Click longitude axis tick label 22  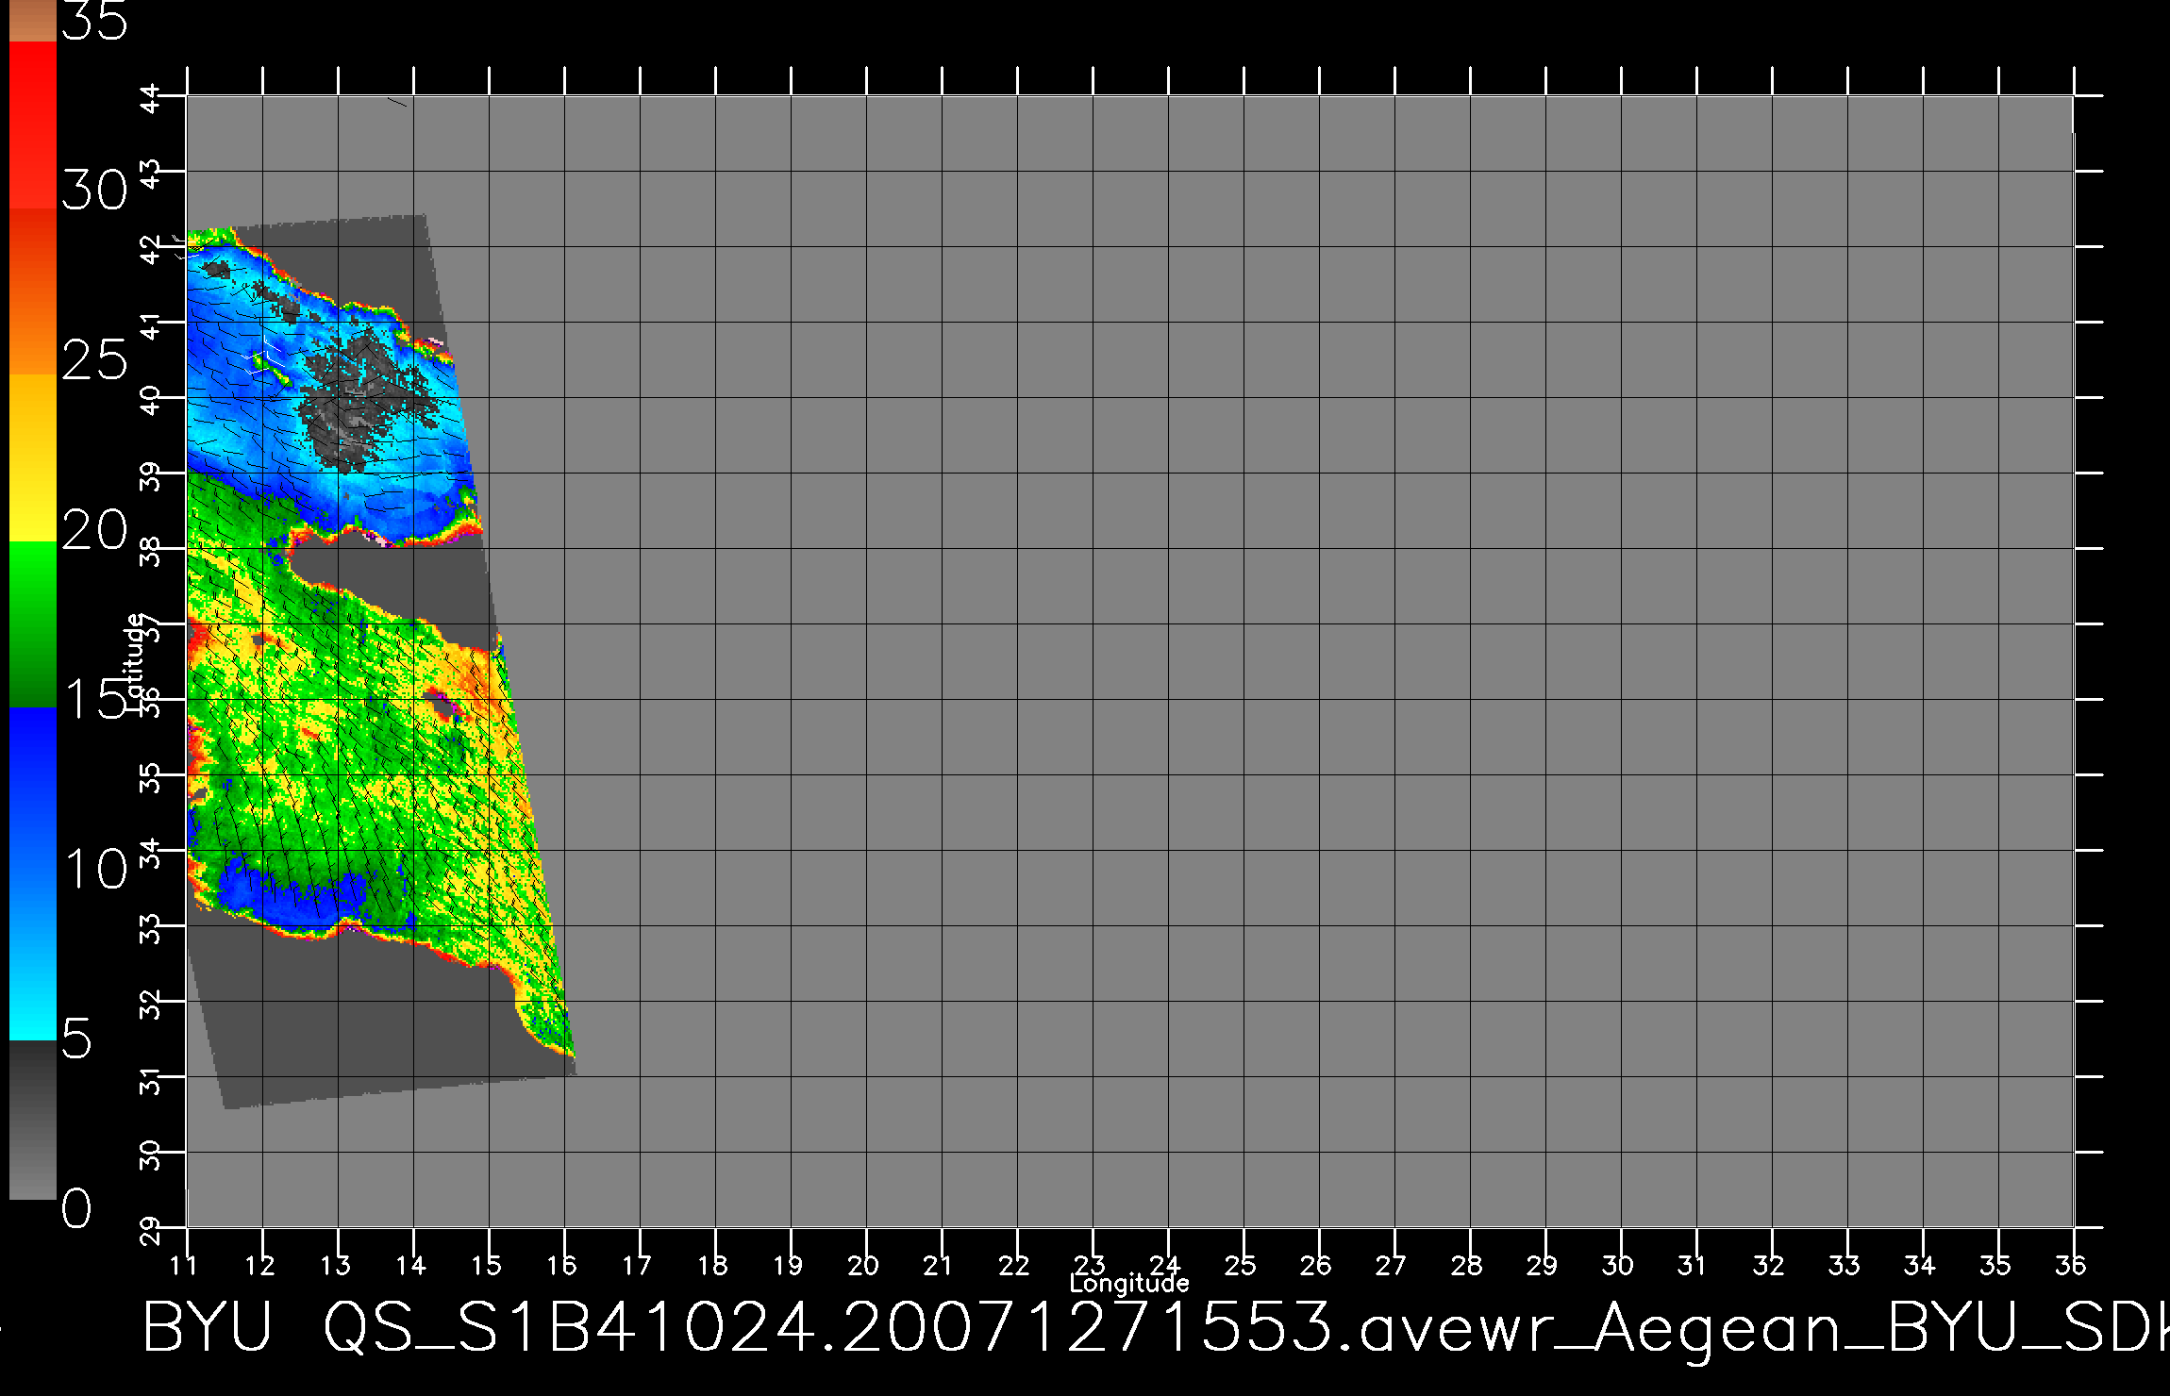coord(1014,1265)
